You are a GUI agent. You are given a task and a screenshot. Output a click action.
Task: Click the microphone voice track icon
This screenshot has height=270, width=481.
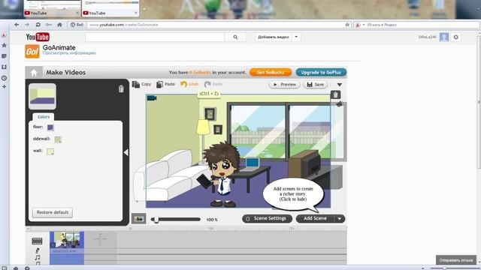coord(38,250)
